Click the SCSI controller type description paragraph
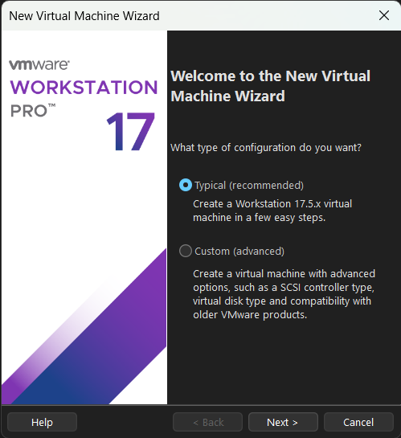 coord(284,294)
